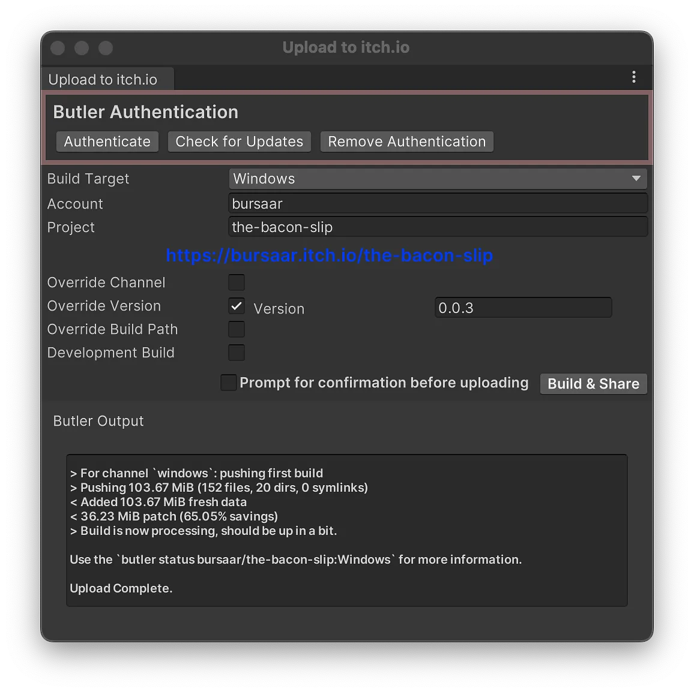This screenshot has width=694, height=692.
Task: Toggle Prompt for confirmation before uploading
Action: (x=229, y=383)
